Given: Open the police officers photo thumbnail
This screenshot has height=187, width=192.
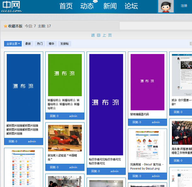Looking at the screenshot, I should click(182, 133).
